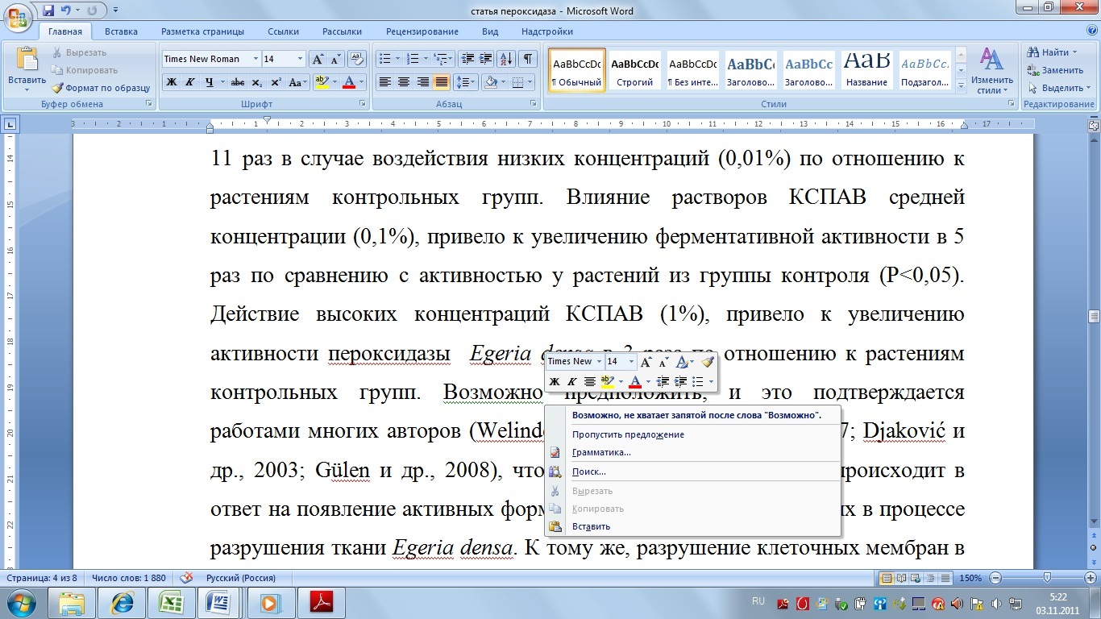Toggle Italic in the floating mini toolbar
This screenshot has height=619, width=1101.
tap(572, 381)
